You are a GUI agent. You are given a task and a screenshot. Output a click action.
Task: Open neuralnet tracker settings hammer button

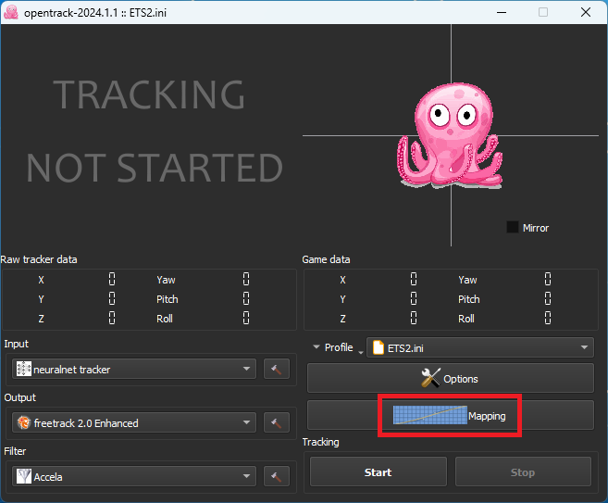click(277, 369)
